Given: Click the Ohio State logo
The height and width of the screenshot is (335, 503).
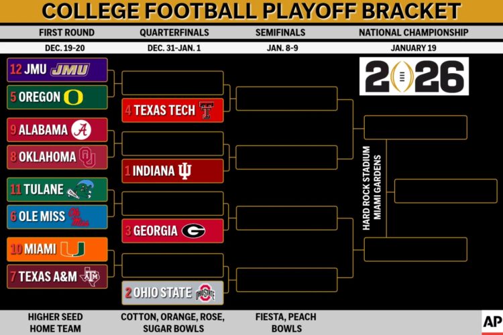Looking at the screenshot, I should click(205, 293).
